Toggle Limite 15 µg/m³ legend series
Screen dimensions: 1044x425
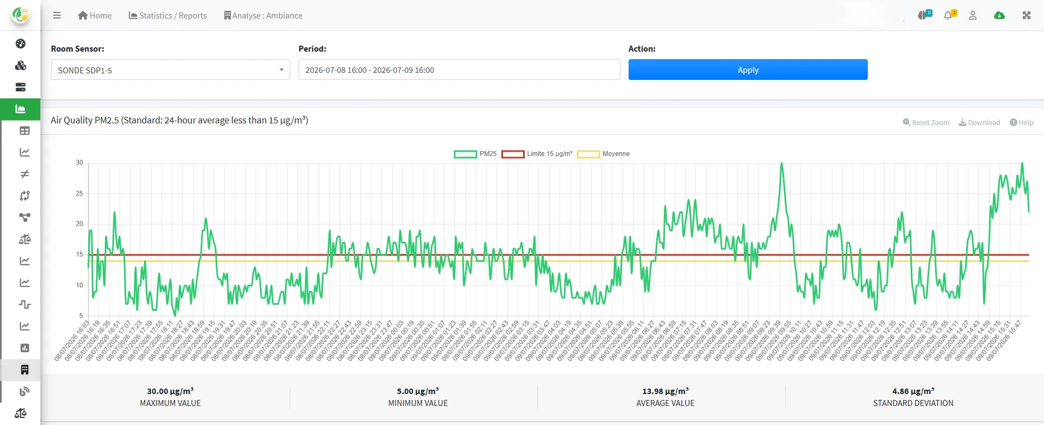(x=537, y=154)
